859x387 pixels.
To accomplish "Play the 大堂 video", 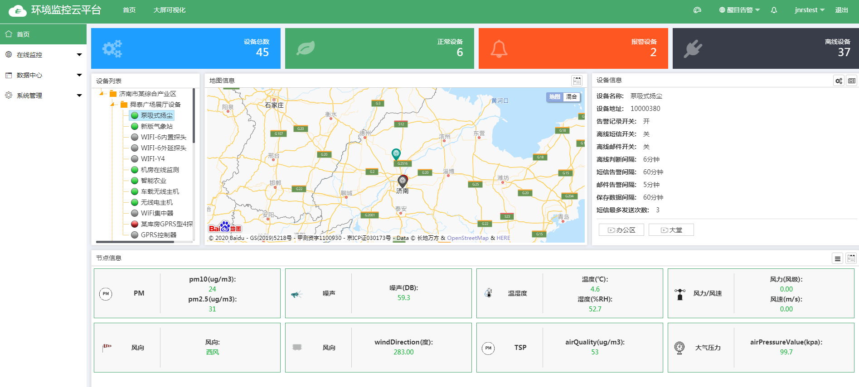I will 671,230.
